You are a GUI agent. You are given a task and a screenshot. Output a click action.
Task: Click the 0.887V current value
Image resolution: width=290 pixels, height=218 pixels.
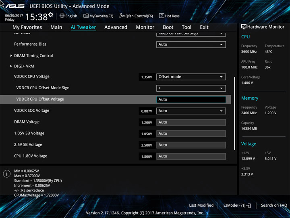tap(147, 111)
